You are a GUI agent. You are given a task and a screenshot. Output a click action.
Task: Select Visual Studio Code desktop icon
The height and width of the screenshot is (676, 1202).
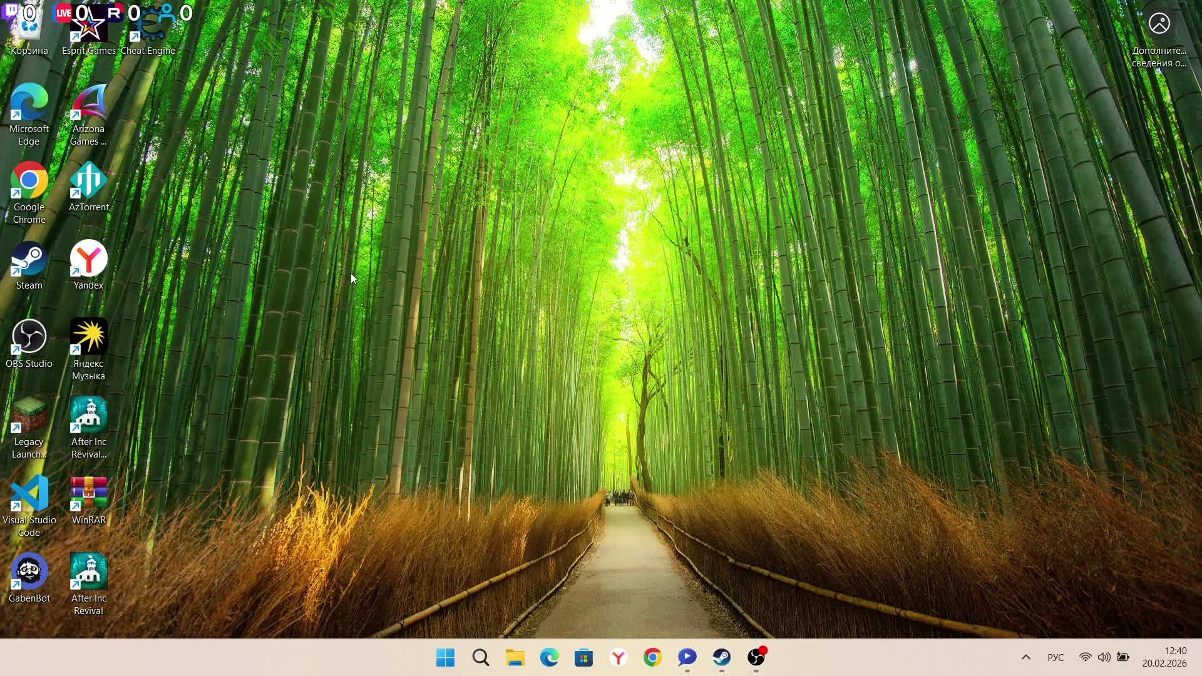[29, 494]
